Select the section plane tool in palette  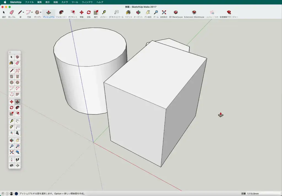click(17, 165)
